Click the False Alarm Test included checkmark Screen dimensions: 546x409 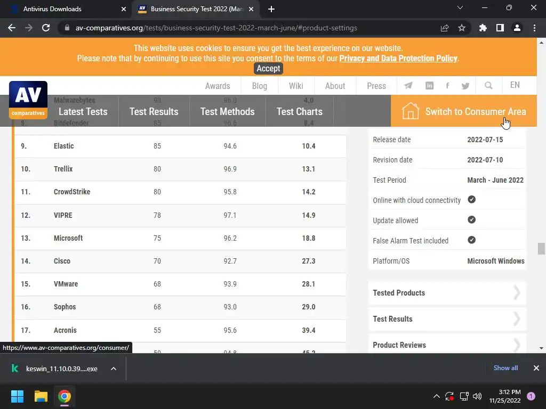pyautogui.click(x=471, y=240)
